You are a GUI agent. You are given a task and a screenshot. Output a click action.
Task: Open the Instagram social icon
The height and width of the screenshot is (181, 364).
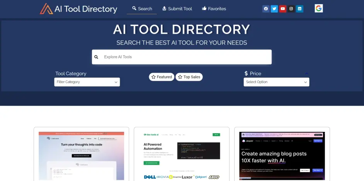[x=291, y=9]
